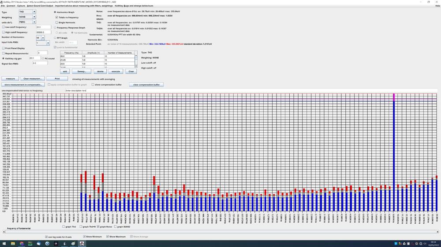Expand the Weighting dropdown set to NONE

pos(27,17)
